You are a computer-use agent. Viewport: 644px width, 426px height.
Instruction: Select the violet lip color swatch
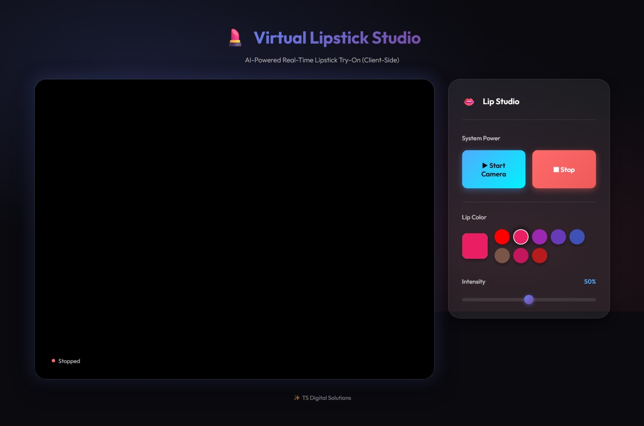coord(558,237)
